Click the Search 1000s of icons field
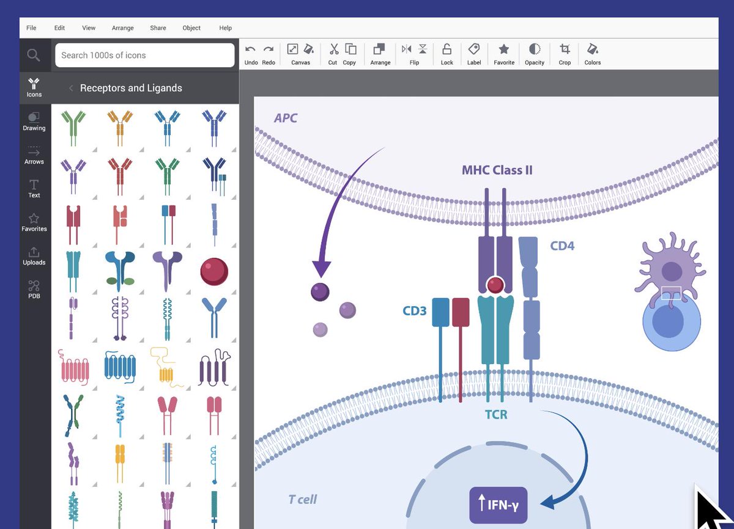This screenshot has width=734, height=529. click(145, 55)
